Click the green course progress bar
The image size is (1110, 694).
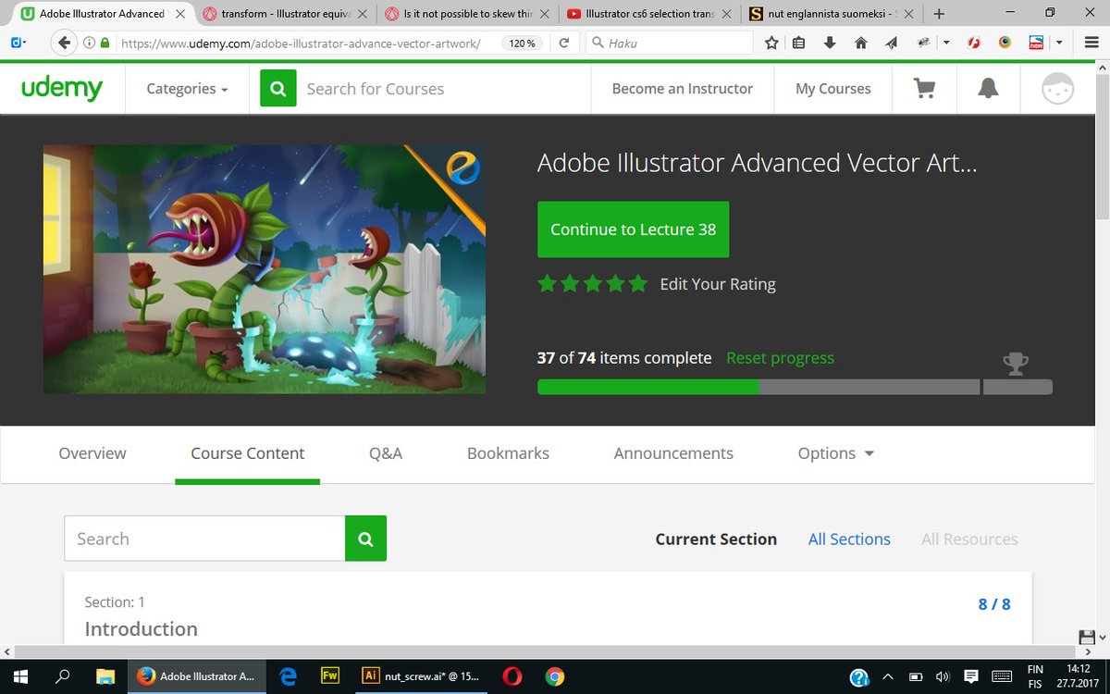[647, 387]
